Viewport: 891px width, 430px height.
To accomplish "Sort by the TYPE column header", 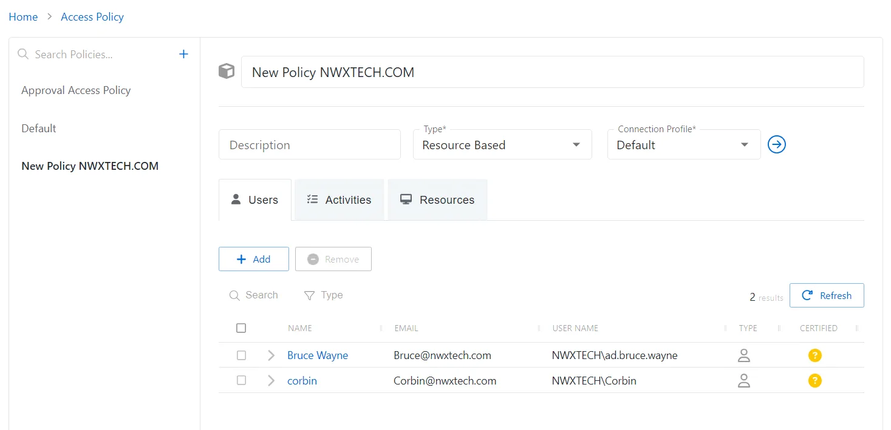I will tap(748, 328).
